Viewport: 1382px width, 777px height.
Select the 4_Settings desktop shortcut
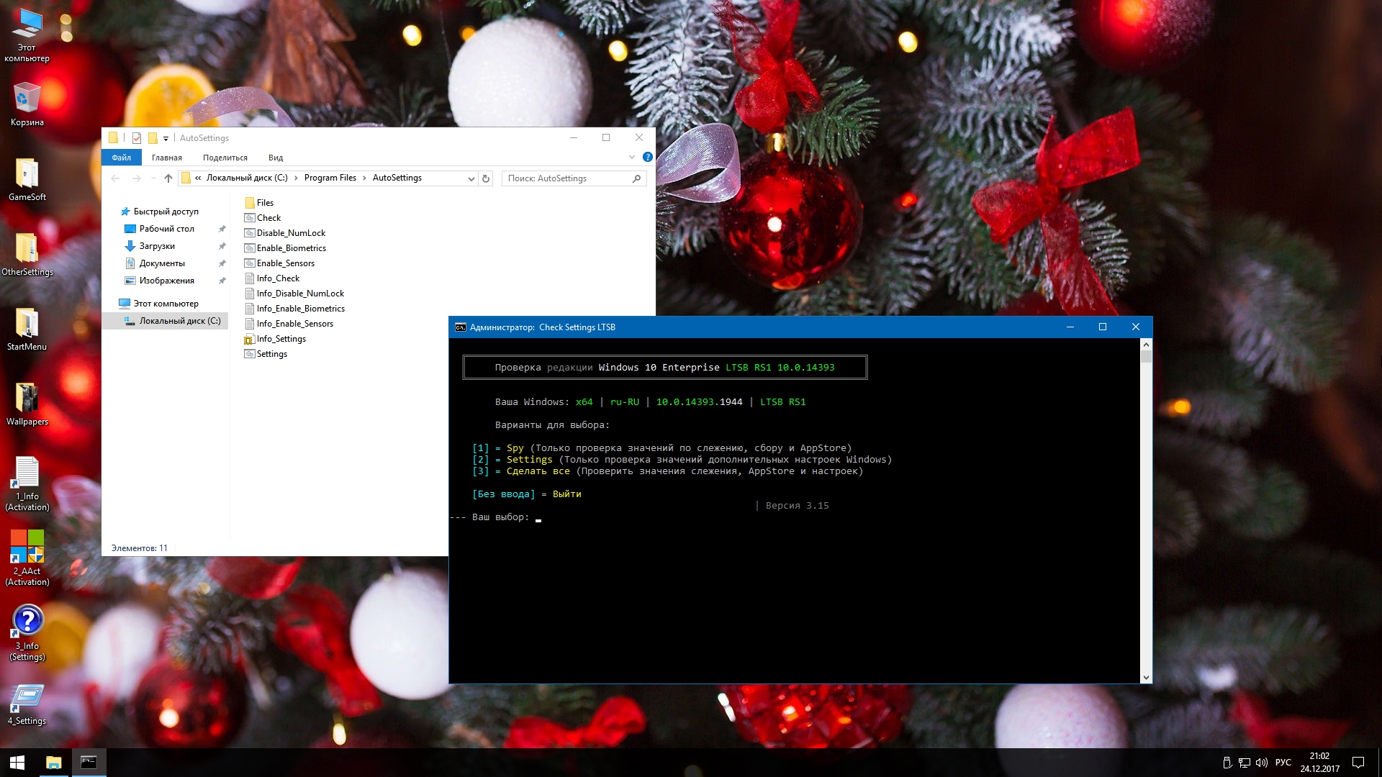tap(27, 704)
